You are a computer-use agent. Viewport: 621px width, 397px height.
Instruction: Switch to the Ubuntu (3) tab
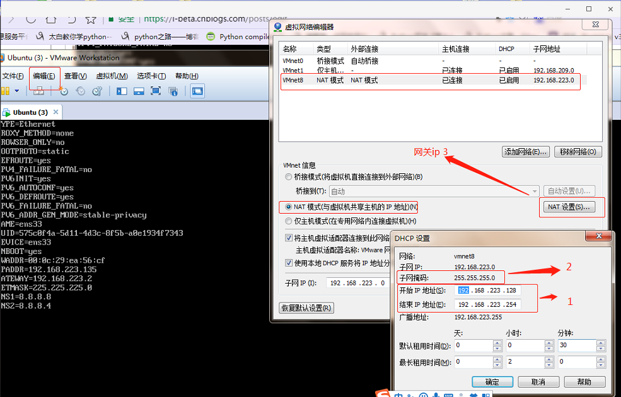point(30,112)
